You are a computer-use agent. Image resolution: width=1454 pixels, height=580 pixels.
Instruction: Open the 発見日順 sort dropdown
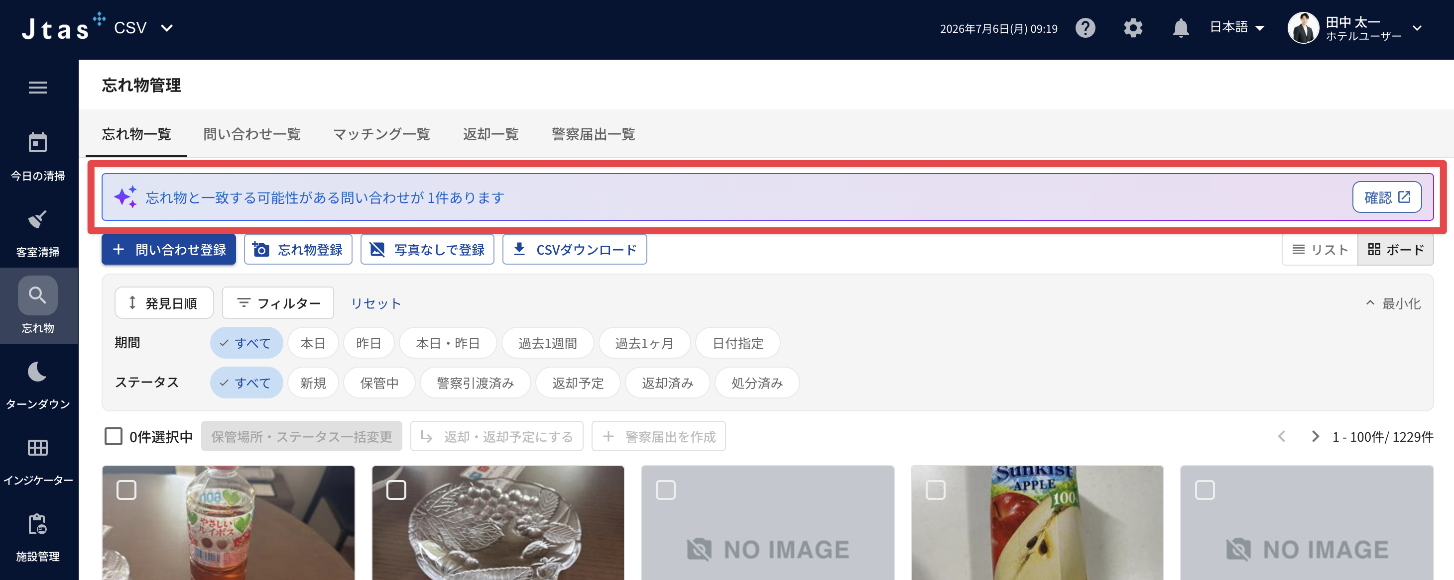coord(164,302)
